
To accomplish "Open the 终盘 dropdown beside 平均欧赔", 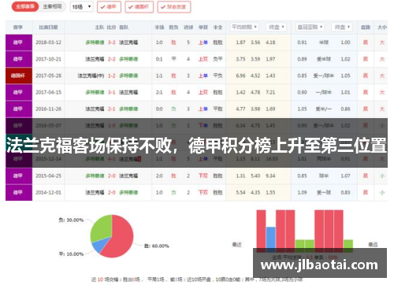I will coord(277,27).
